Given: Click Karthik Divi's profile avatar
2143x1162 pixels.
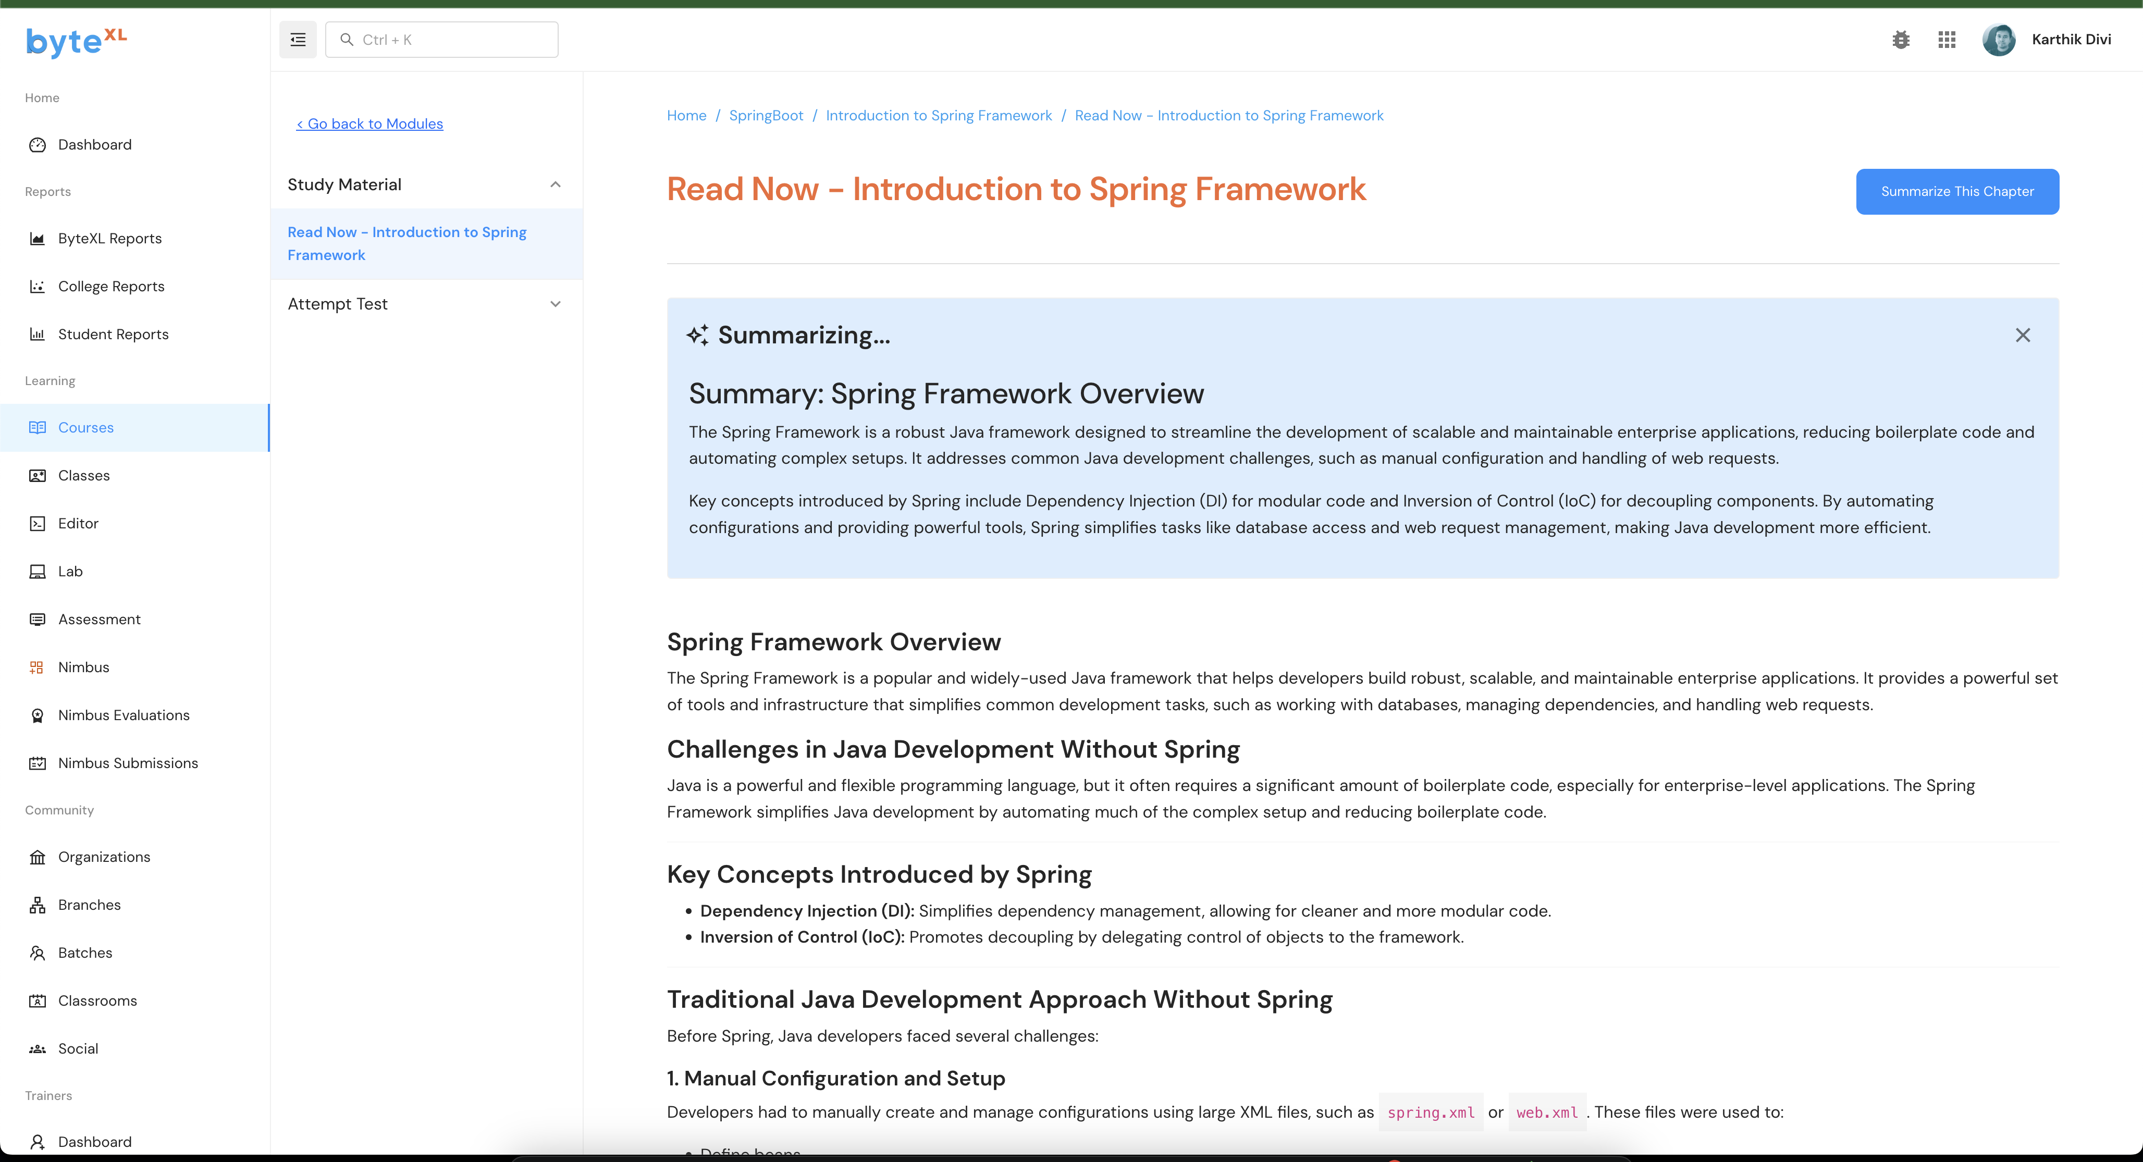Looking at the screenshot, I should point(1998,40).
